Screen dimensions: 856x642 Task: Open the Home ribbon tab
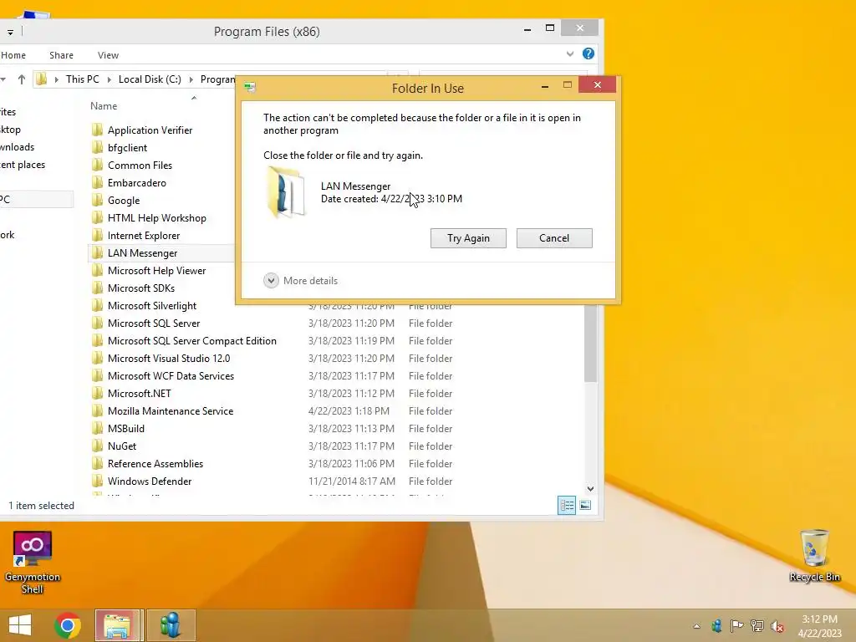pos(13,55)
